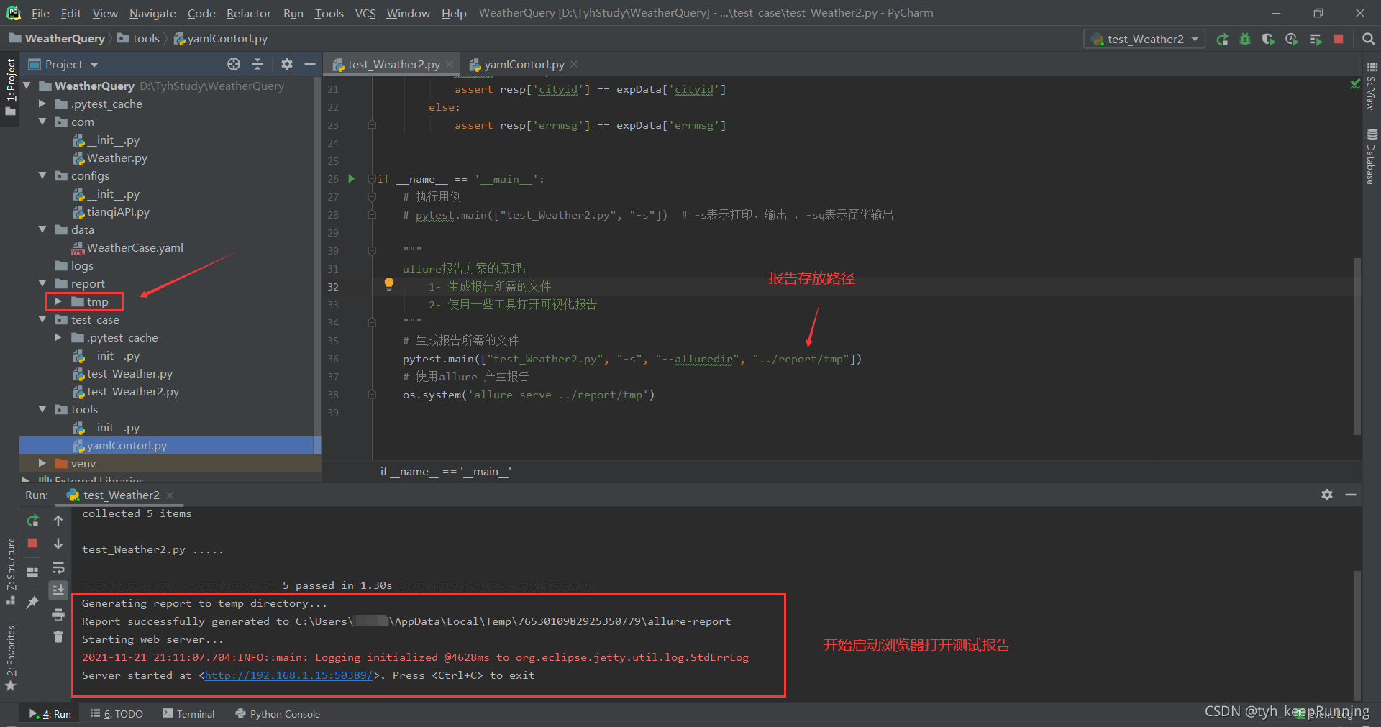Start debugging with the bug icon
The image size is (1381, 727).
tap(1245, 40)
